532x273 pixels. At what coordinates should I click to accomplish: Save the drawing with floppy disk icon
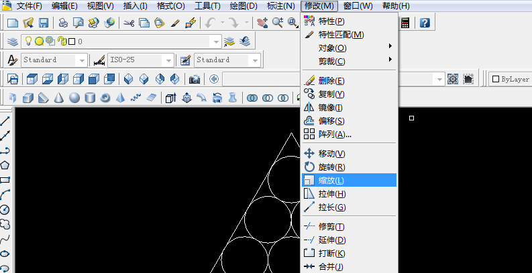pos(44,23)
